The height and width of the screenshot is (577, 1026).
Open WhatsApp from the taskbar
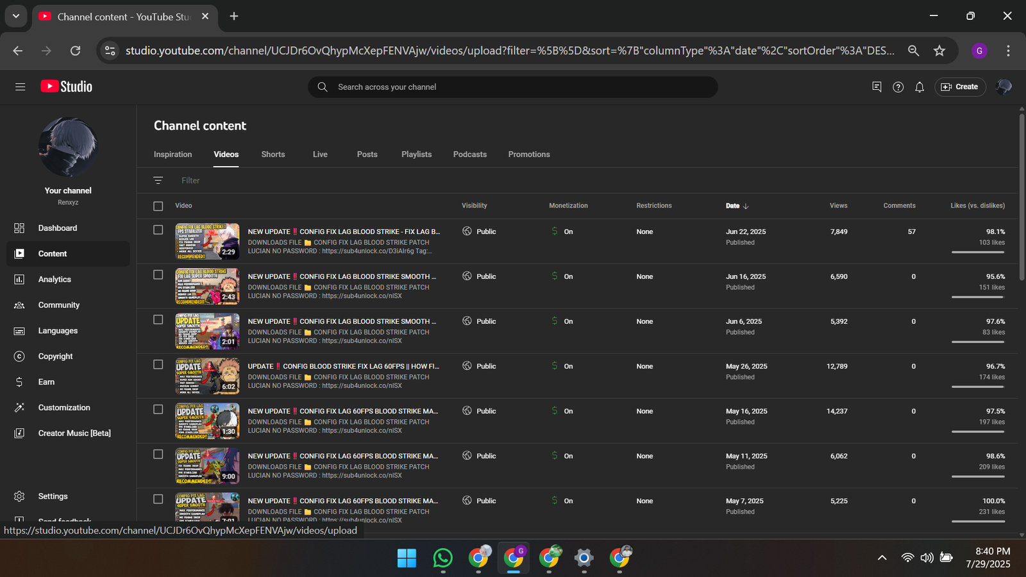coord(442,558)
